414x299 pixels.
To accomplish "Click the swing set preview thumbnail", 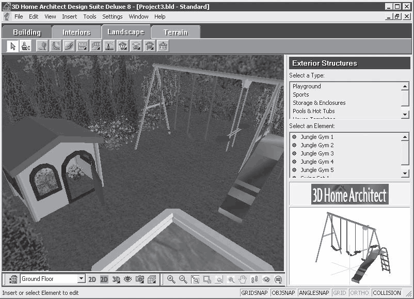I will (349, 246).
